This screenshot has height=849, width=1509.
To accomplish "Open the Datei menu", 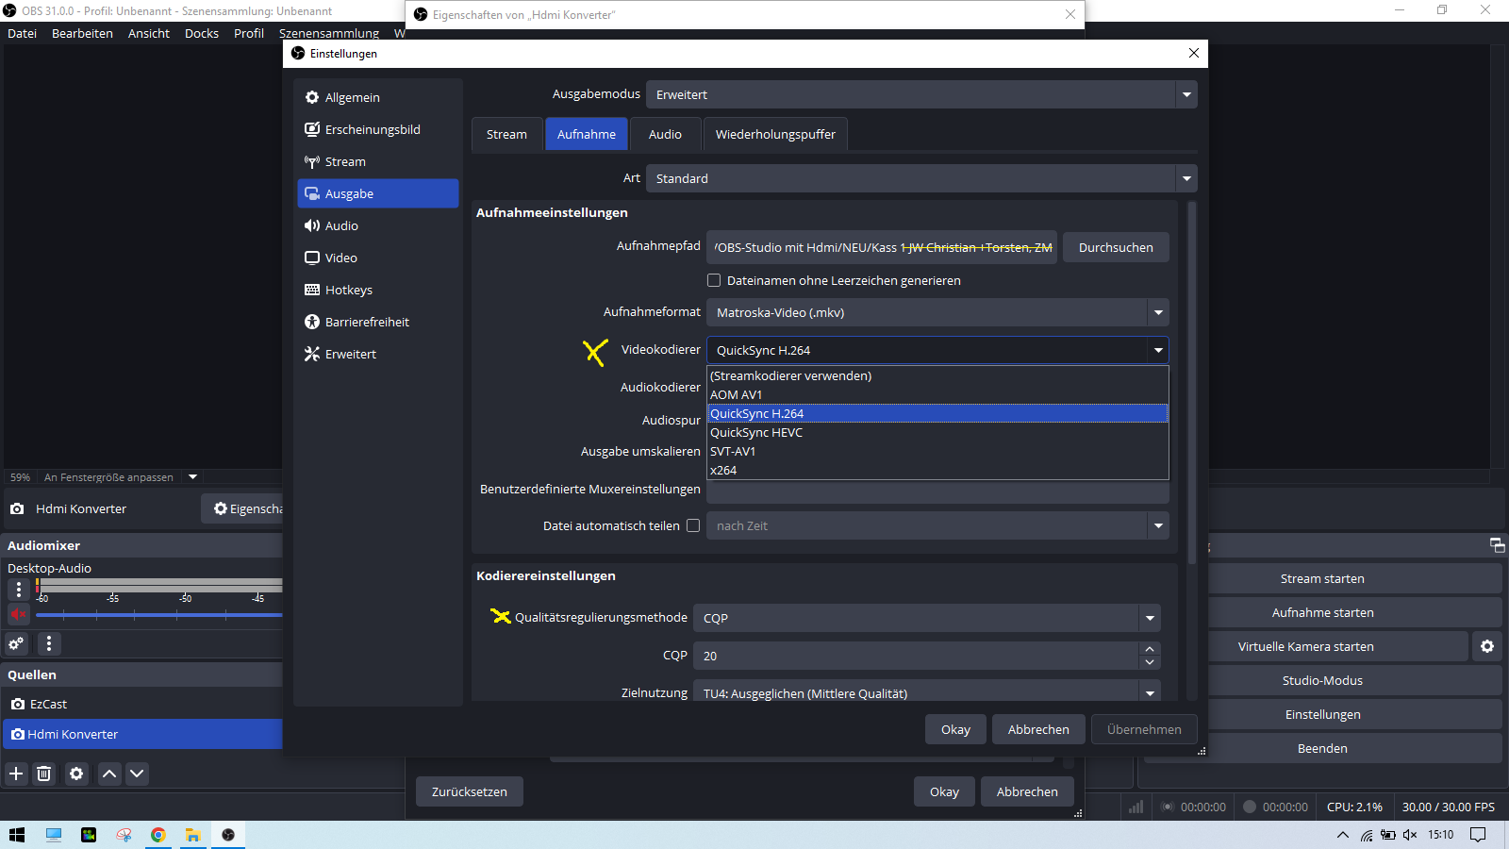I will coord(23,33).
